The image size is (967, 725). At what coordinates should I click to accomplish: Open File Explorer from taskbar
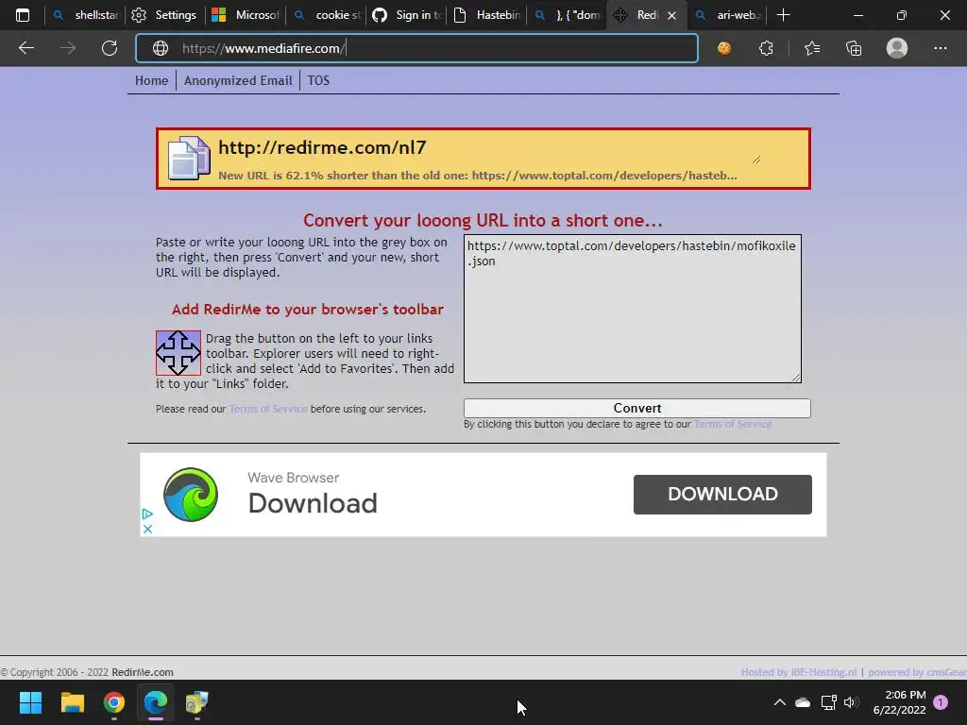pyautogui.click(x=72, y=702)
